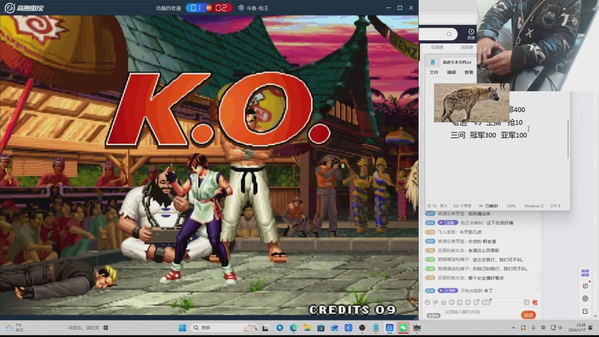Image resolution: width=599 pixels, height=337 pixels.
Task: Click the 沧桑的老道 player name label
Action: point(168,8)
